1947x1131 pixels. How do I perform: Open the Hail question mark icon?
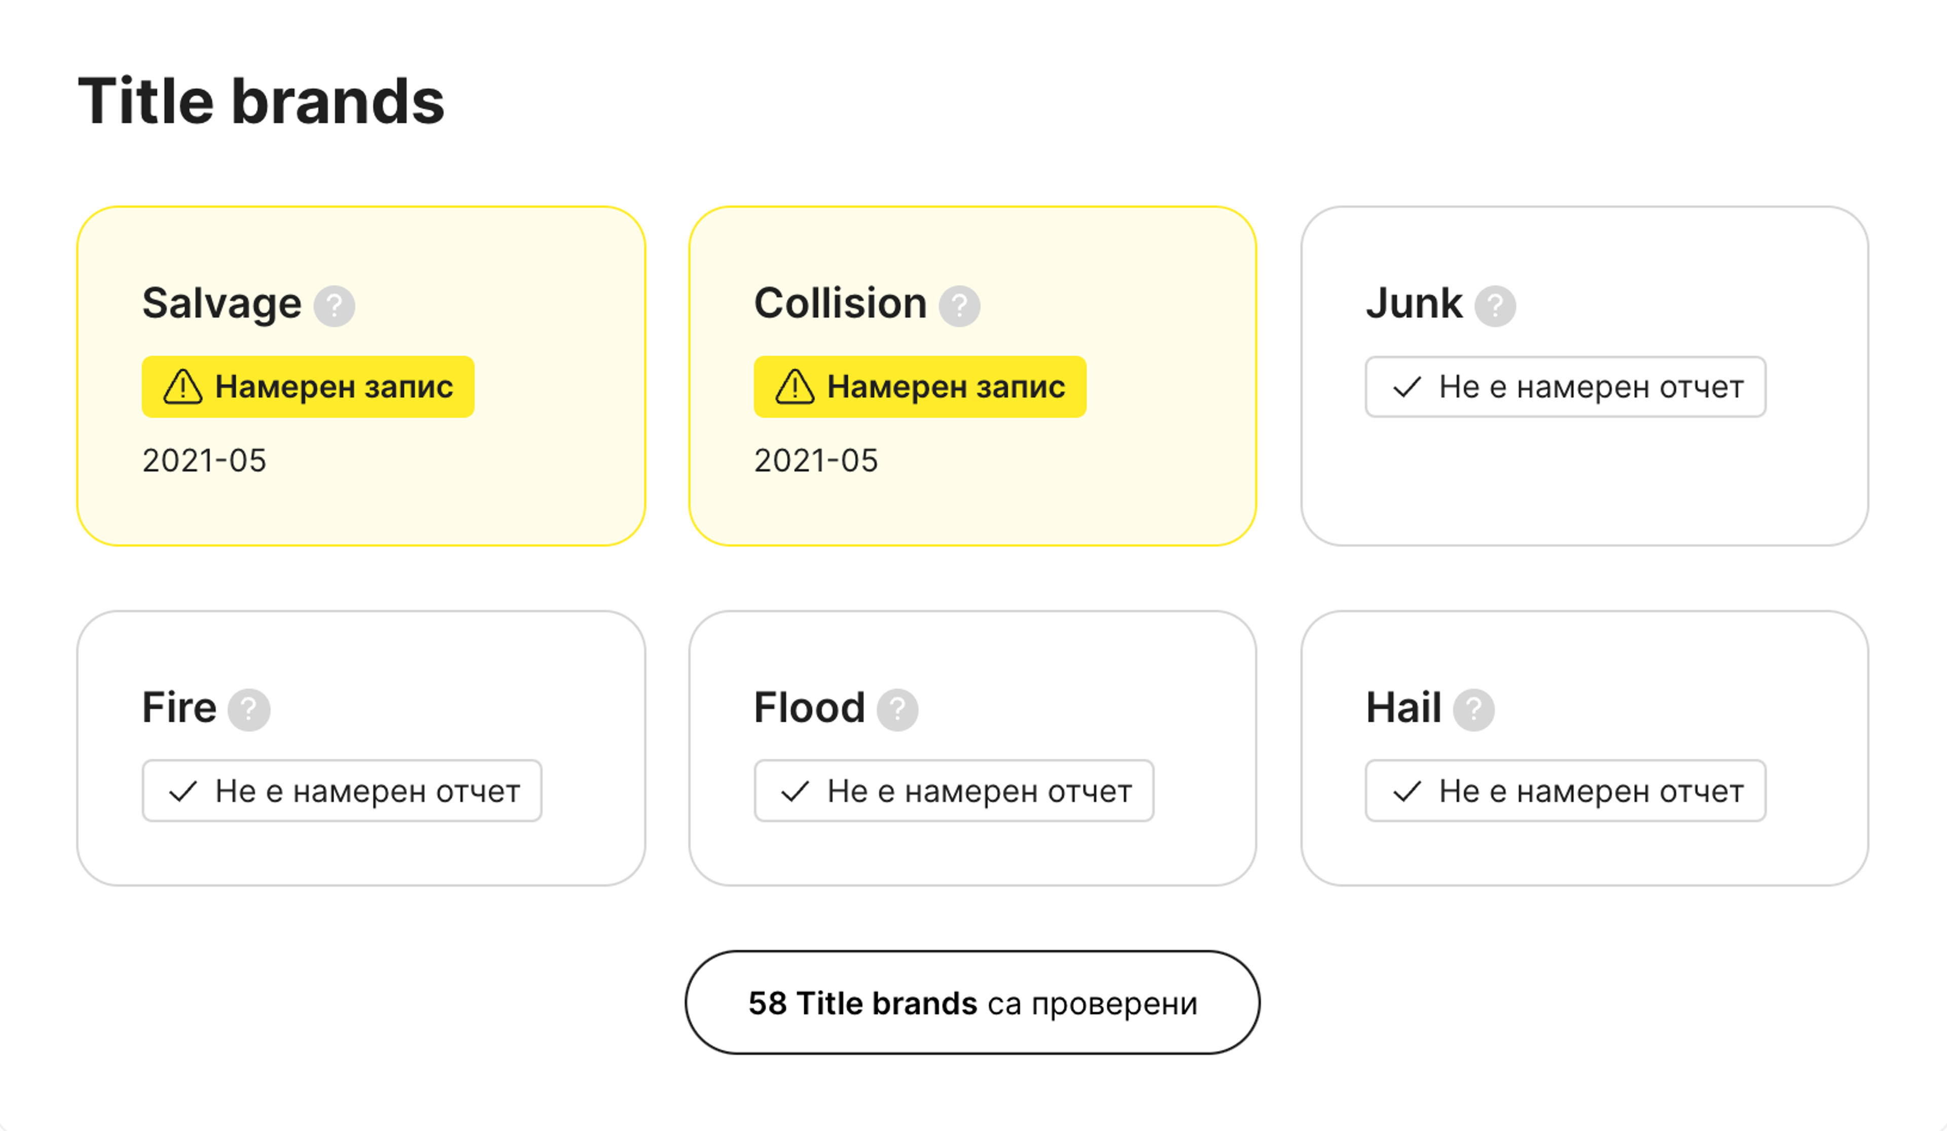click(x=1473, y=709)
